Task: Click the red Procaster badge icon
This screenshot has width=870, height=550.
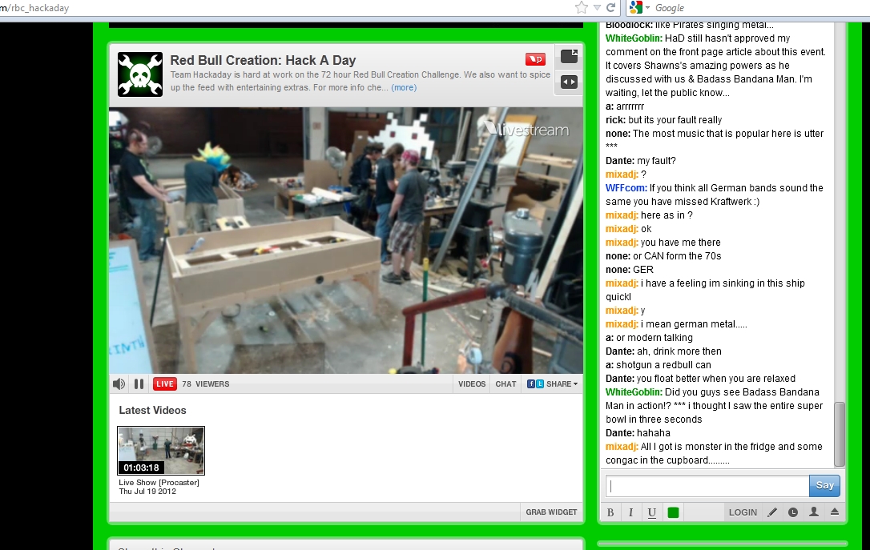Action: (x=535, y=59)
